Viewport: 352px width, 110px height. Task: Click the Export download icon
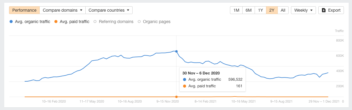323,10
